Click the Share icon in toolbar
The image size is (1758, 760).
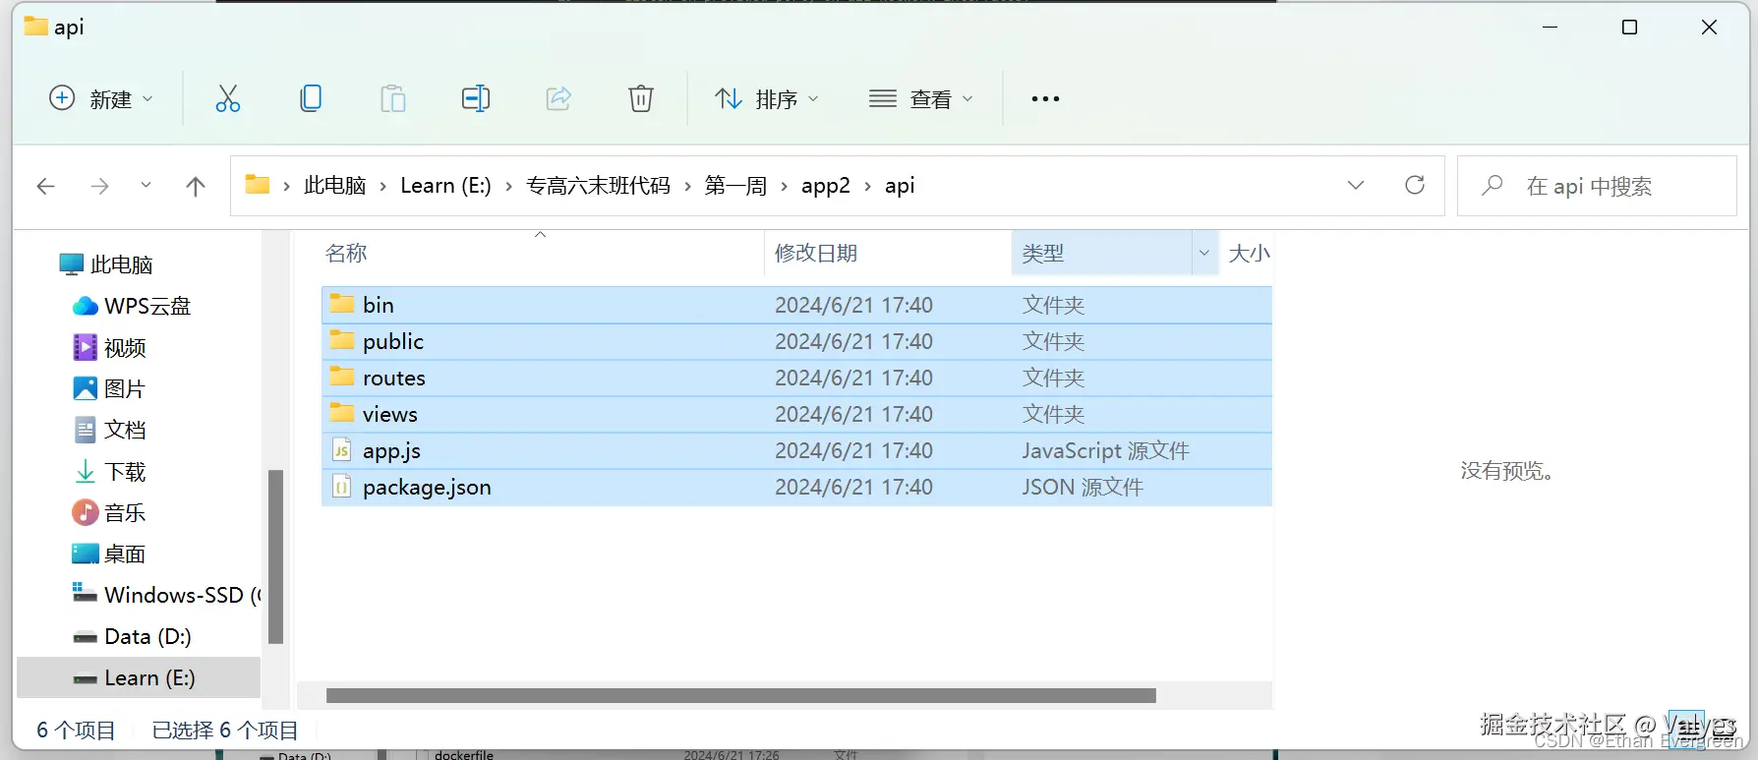tap(558, 98)
